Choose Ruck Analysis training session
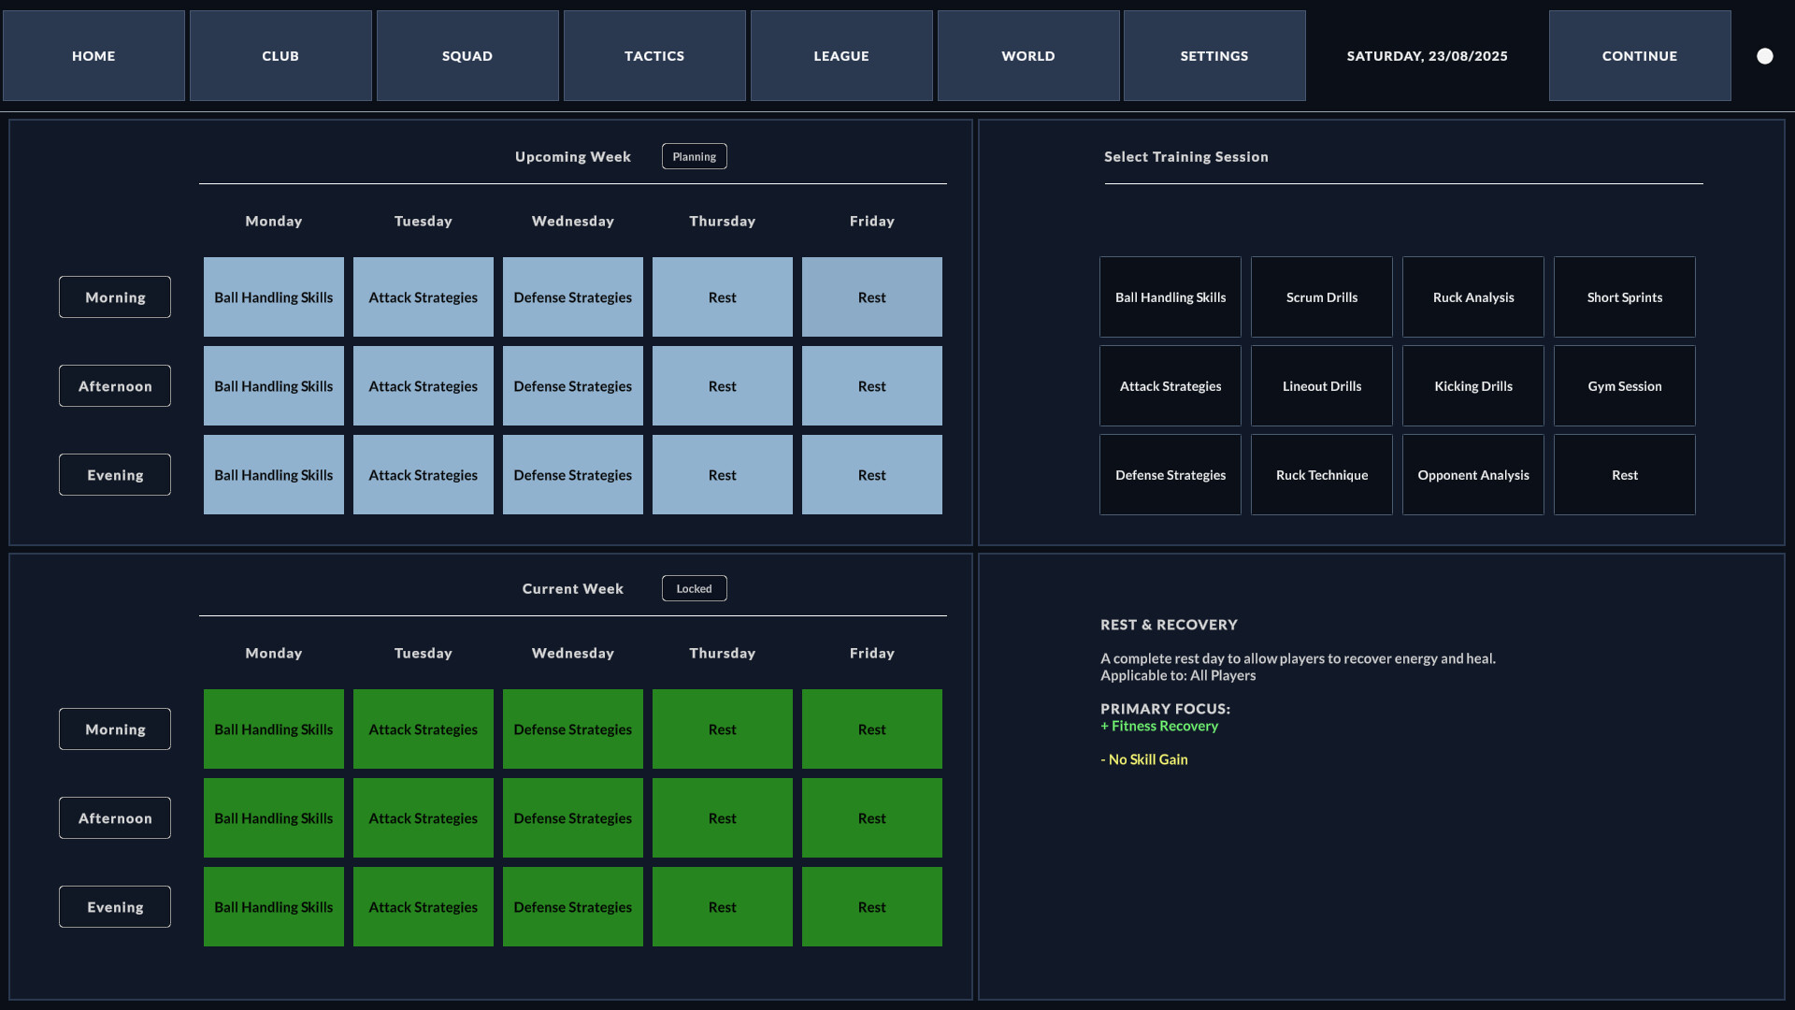The height and width of the screenshot is (1010, 1795). click(1473, 297)
